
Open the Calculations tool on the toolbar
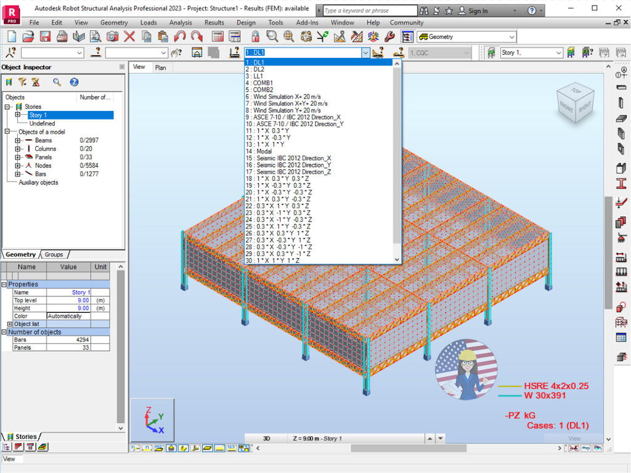pyautogui.click(x=218, y=37)
